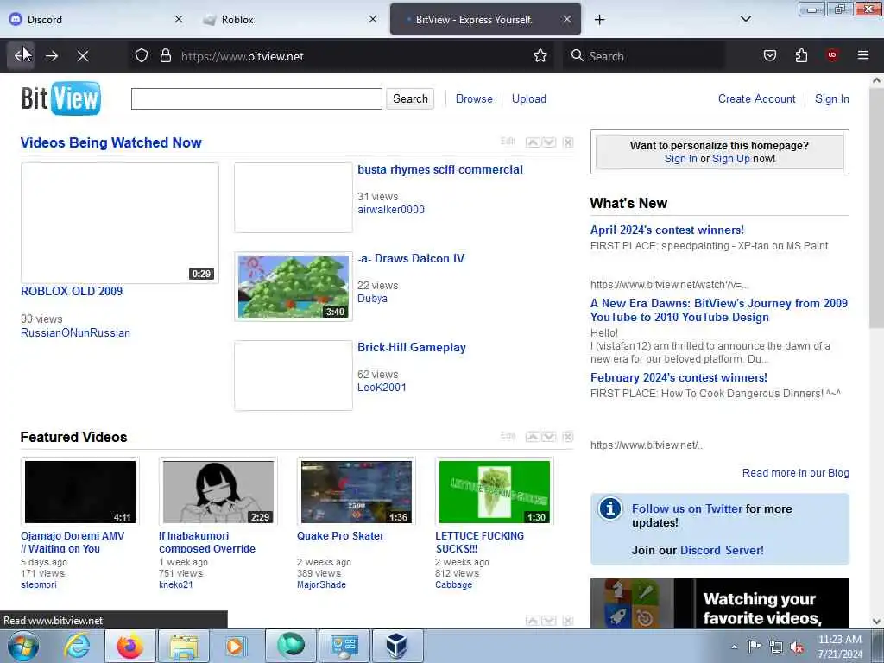Close the BitView tab
Screen dimensions: 884x663
coord(567,19)
